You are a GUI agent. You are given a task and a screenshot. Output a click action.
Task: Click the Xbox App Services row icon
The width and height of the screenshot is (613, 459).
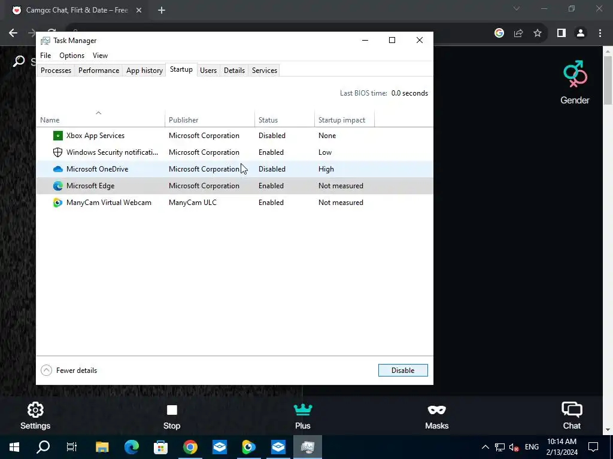(58, 136)
